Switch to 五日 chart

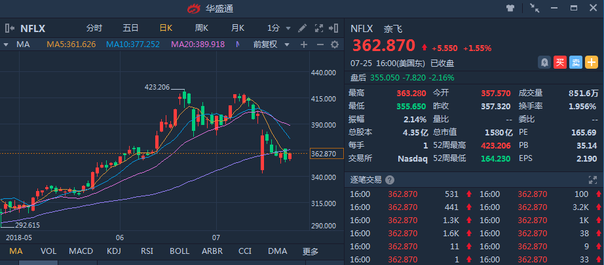pyautogui.click(x=130, y=28)
